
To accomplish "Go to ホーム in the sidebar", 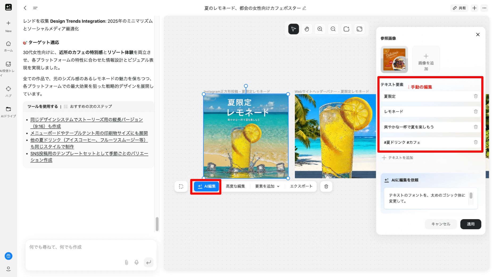I will click(x=9, y=46).
